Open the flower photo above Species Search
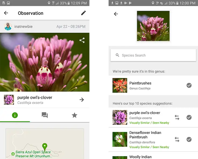198x159 pixels. coord(153,26)
